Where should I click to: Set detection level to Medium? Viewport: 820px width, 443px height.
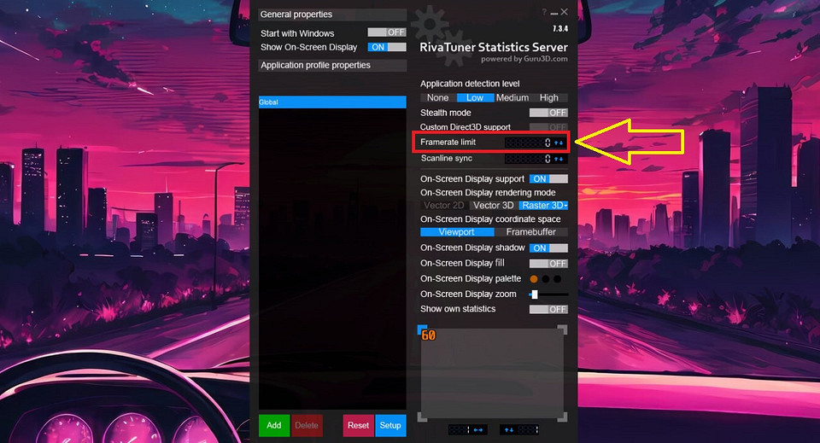[512, 98]
